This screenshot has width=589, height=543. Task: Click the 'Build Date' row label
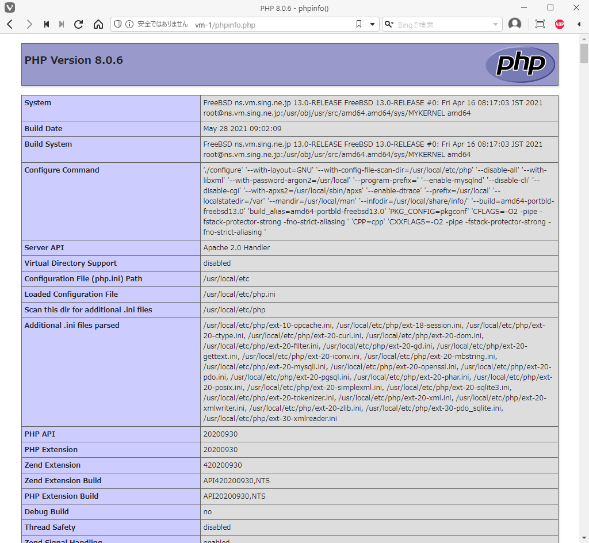tap(43, 129)
